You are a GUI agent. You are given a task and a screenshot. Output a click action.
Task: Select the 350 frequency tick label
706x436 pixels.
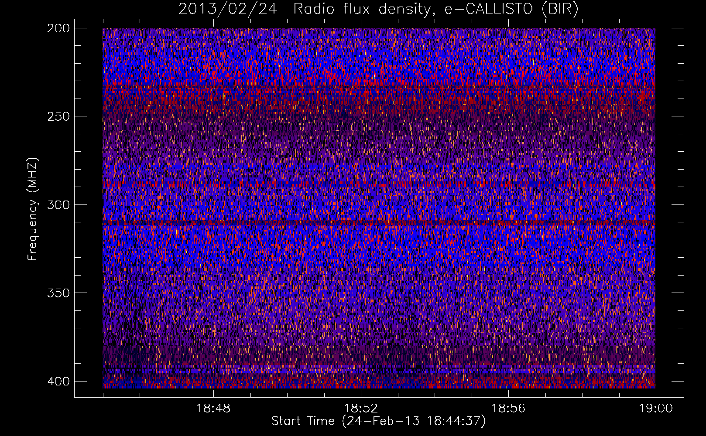point(58,293)
